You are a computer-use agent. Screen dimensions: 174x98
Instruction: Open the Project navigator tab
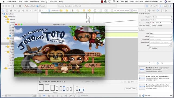[3, 11]
